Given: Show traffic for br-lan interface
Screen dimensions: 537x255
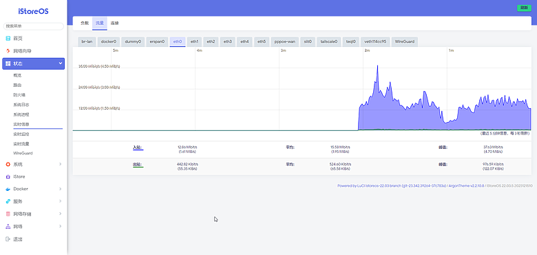Looking at the screenshot, I should 87,41.
